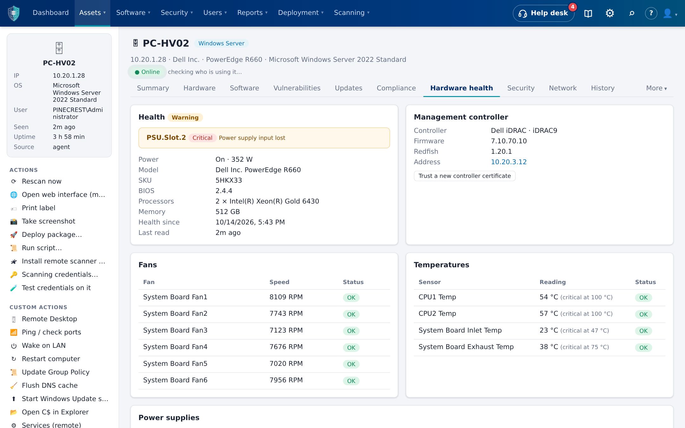Click the server icon beside PC-HV02 heading
The width and height of the screenshot is (685, 428).
(x=135, y=43)
